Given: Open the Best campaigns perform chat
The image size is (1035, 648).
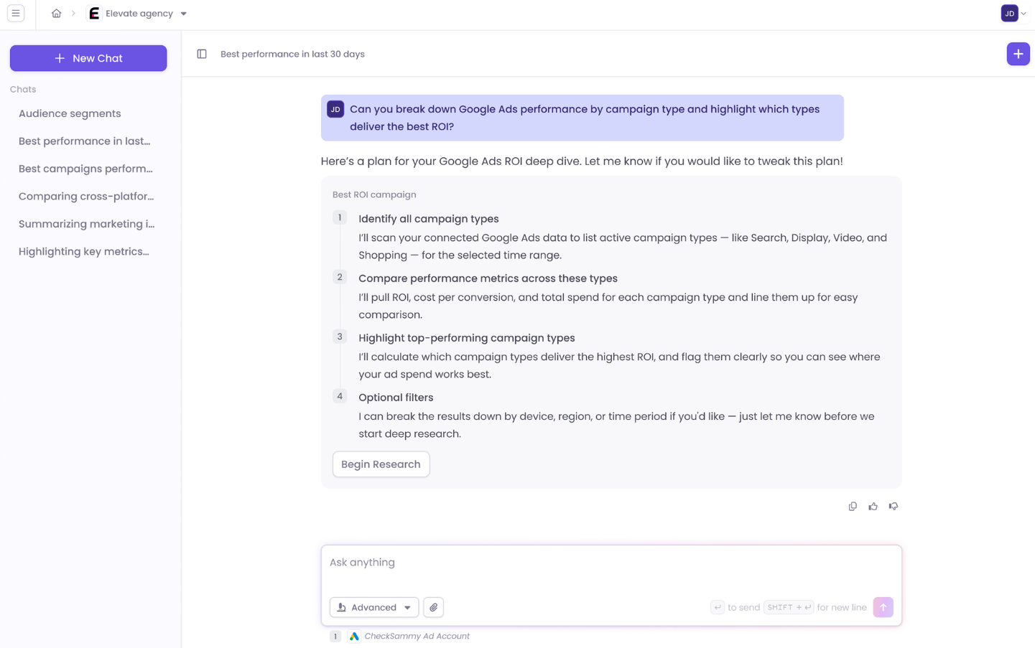Looking at the screenshot, I should [85, 169].
